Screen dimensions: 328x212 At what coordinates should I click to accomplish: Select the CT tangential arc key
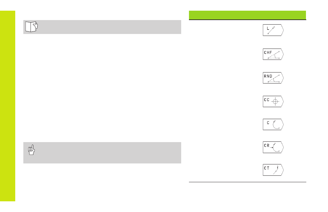click(273, 170)
